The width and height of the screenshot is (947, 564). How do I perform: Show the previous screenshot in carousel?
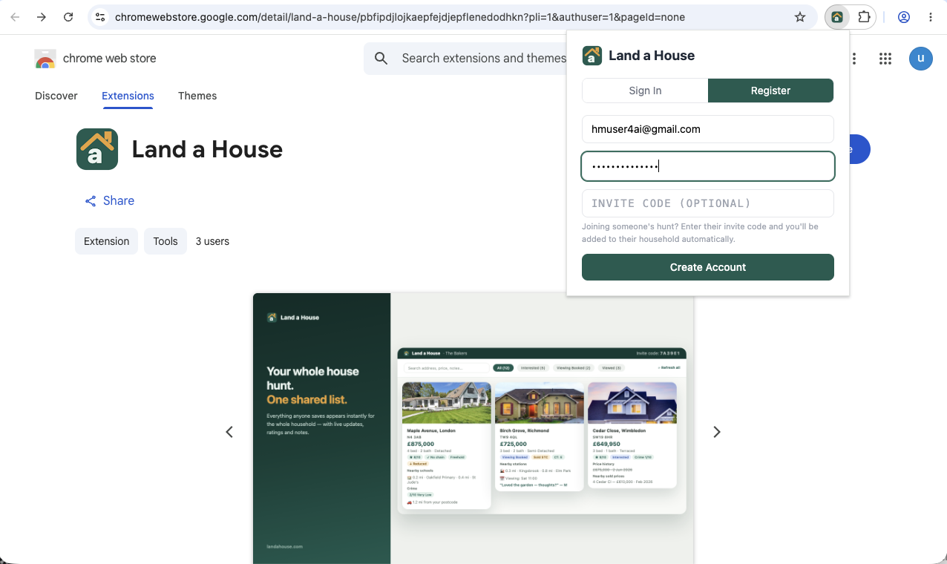pyautogui.click(x=229, y=432)
